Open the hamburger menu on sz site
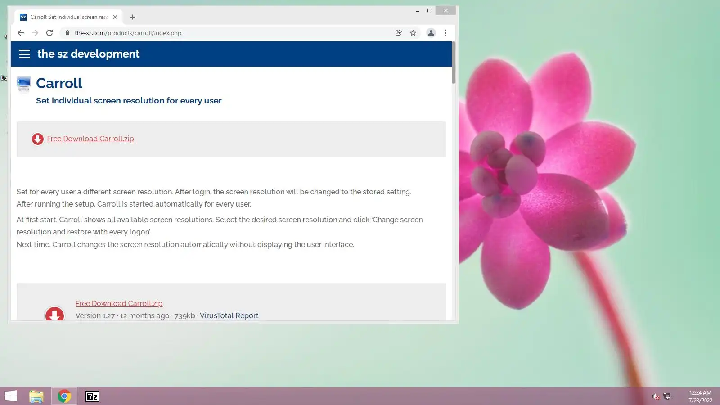The width and height of the screenshot is (720, 405). click(x=25, y=54)
